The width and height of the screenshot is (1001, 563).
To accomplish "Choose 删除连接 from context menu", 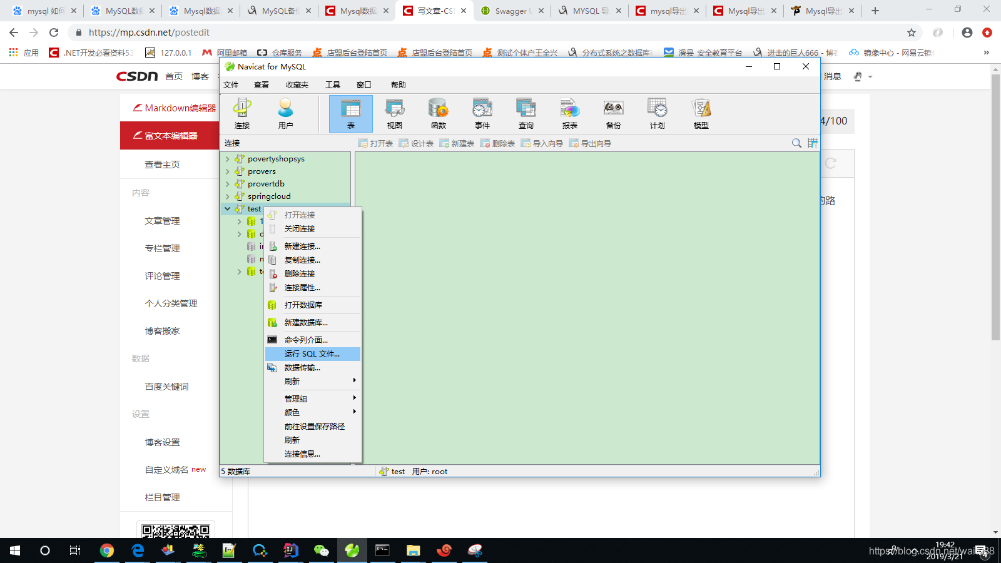I will click(313, 274).
